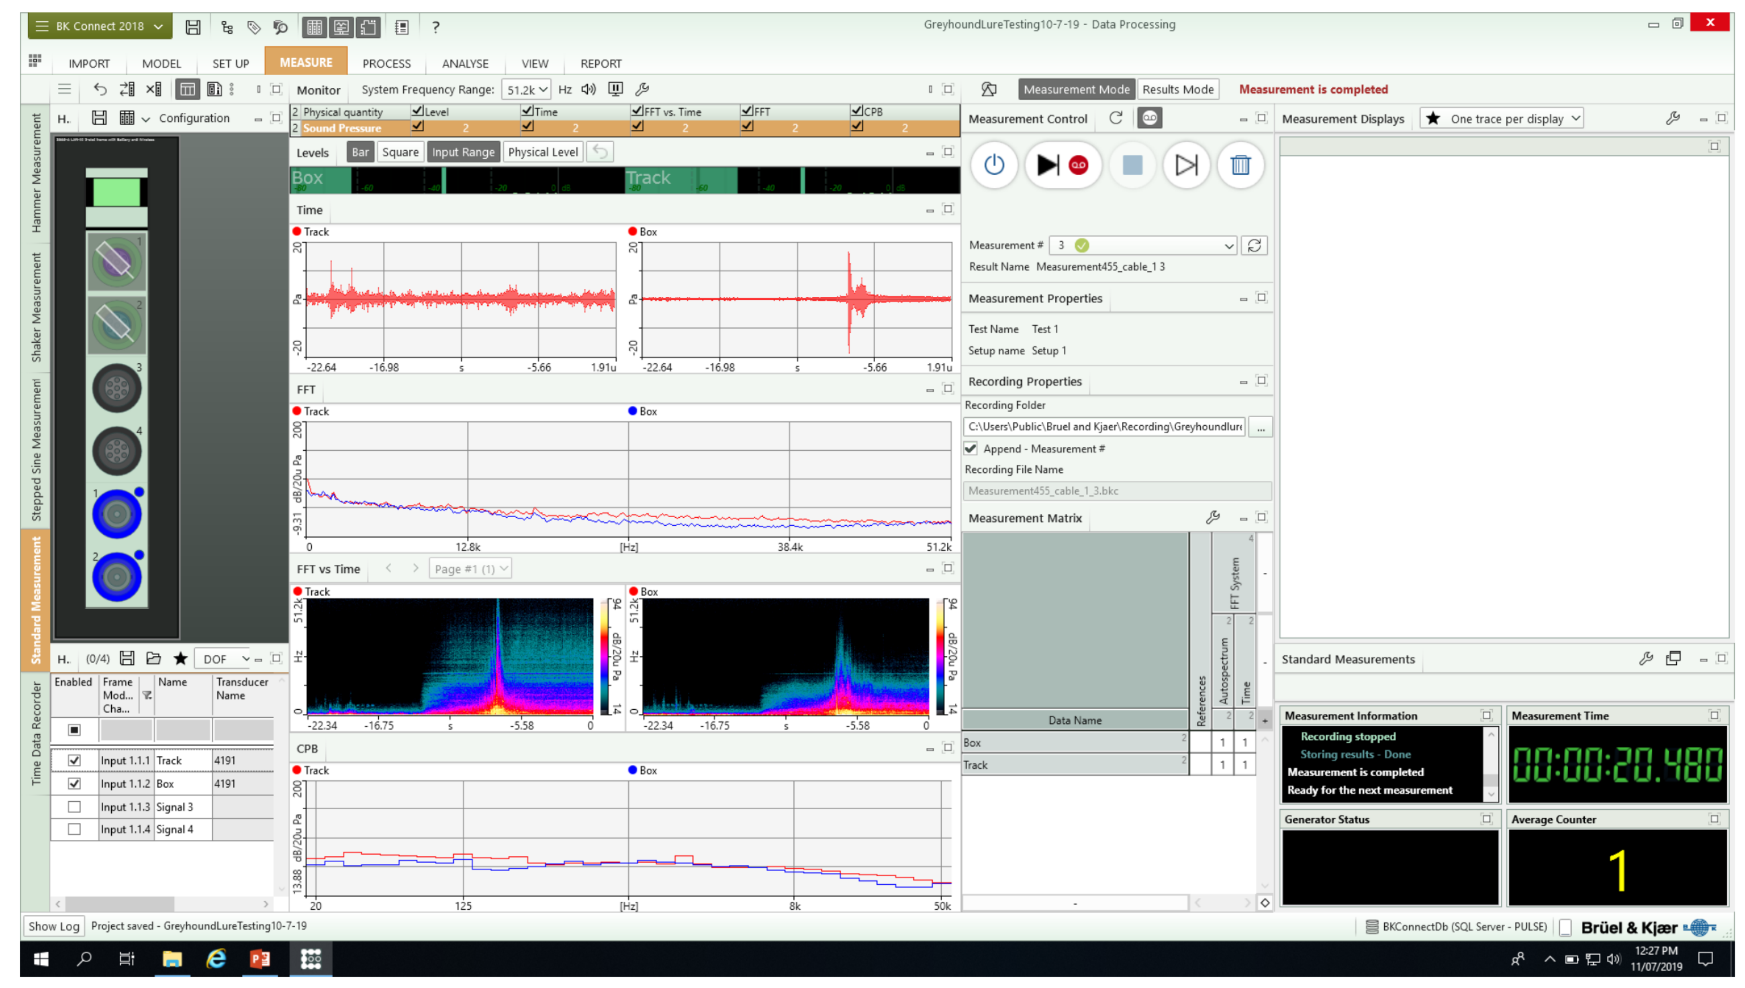Open the PROCESS tab

click(x=386, y=64)
